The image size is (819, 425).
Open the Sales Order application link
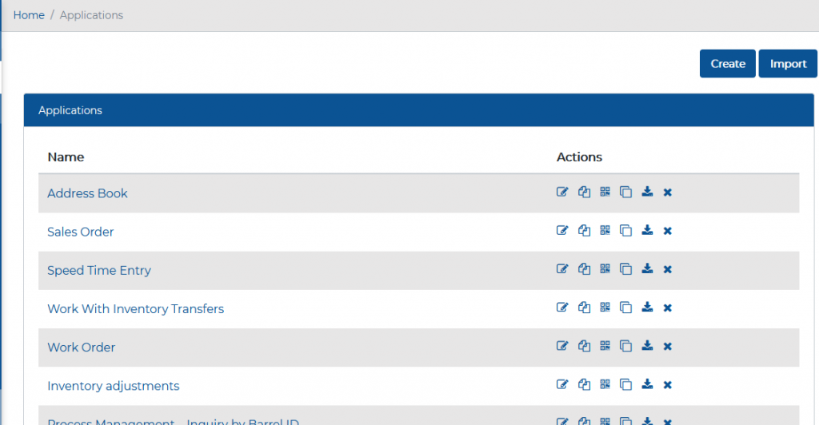click(80, 232)
